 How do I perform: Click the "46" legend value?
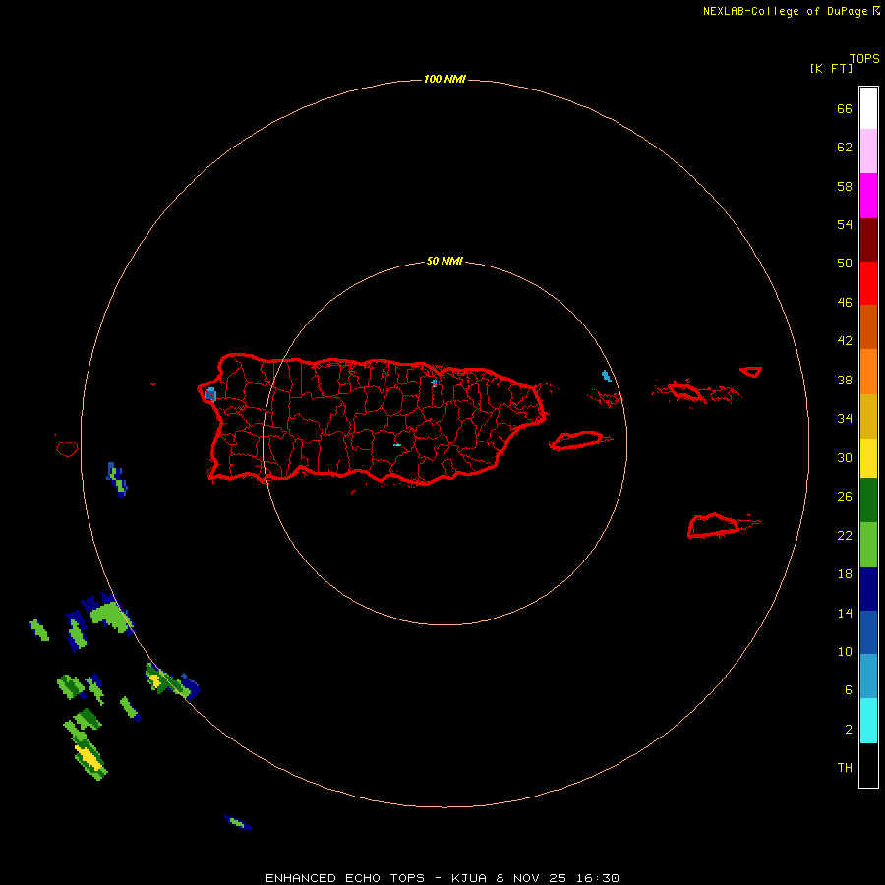coord(845,303)
